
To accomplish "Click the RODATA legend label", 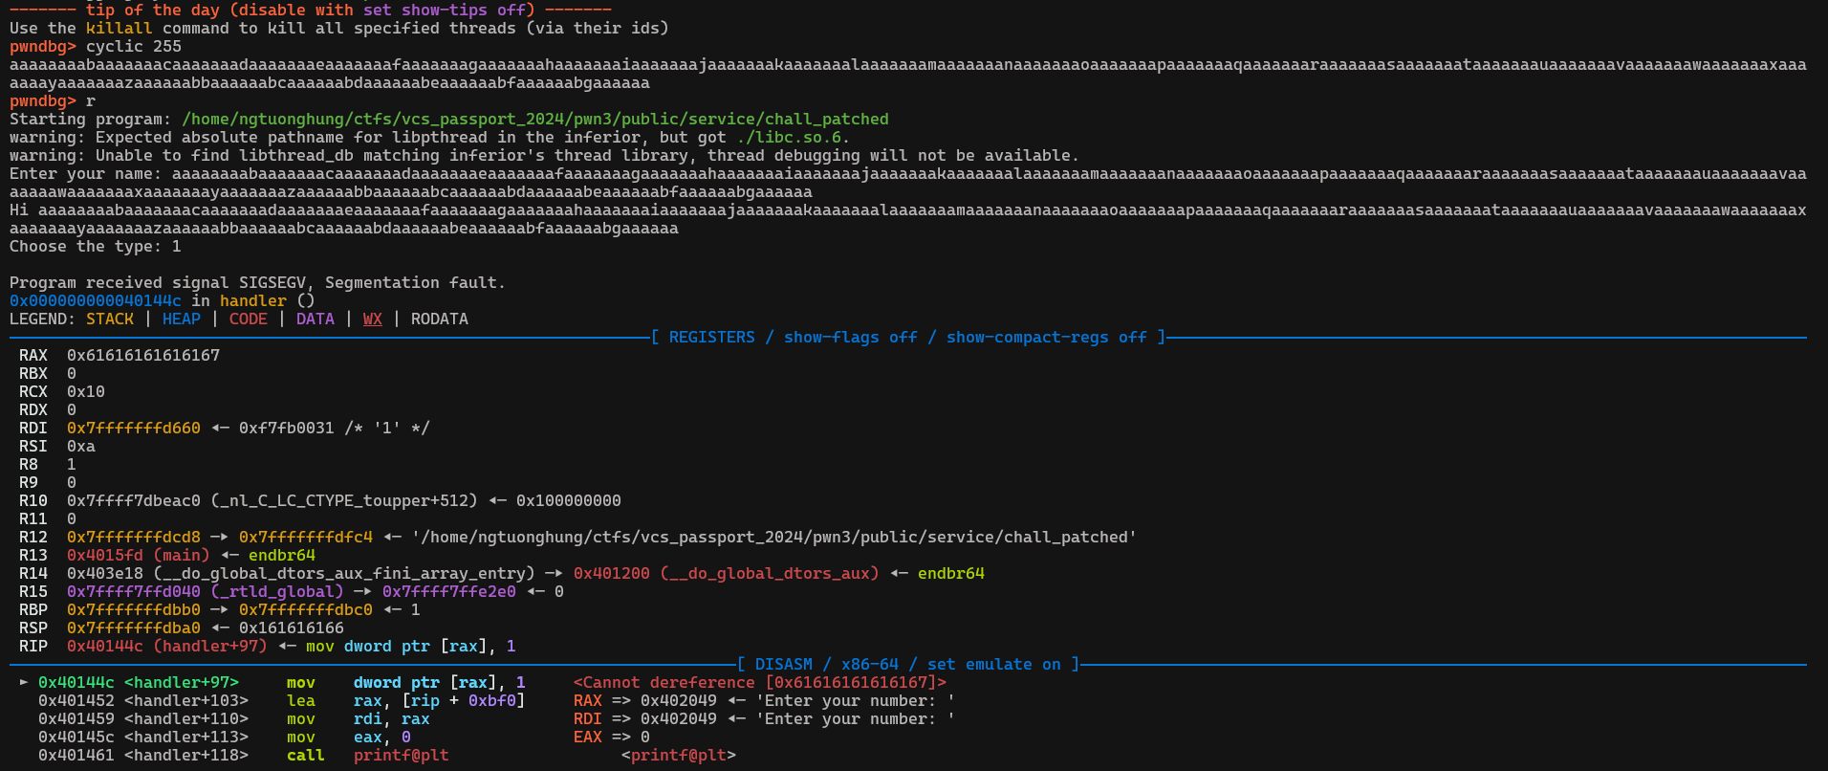I will [x=440, y=319].
